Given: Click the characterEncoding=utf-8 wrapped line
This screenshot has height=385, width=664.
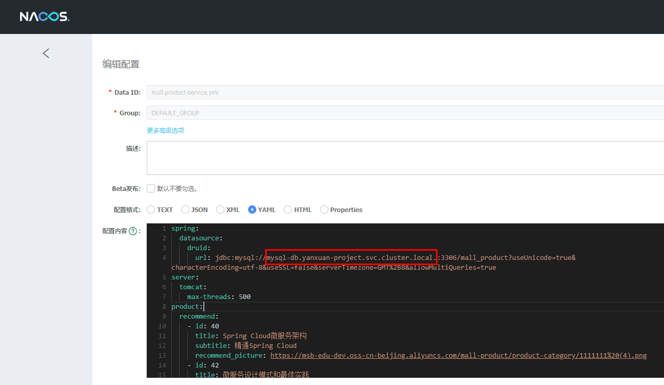Looking at the screenshot, I should (x=334, y=267).
